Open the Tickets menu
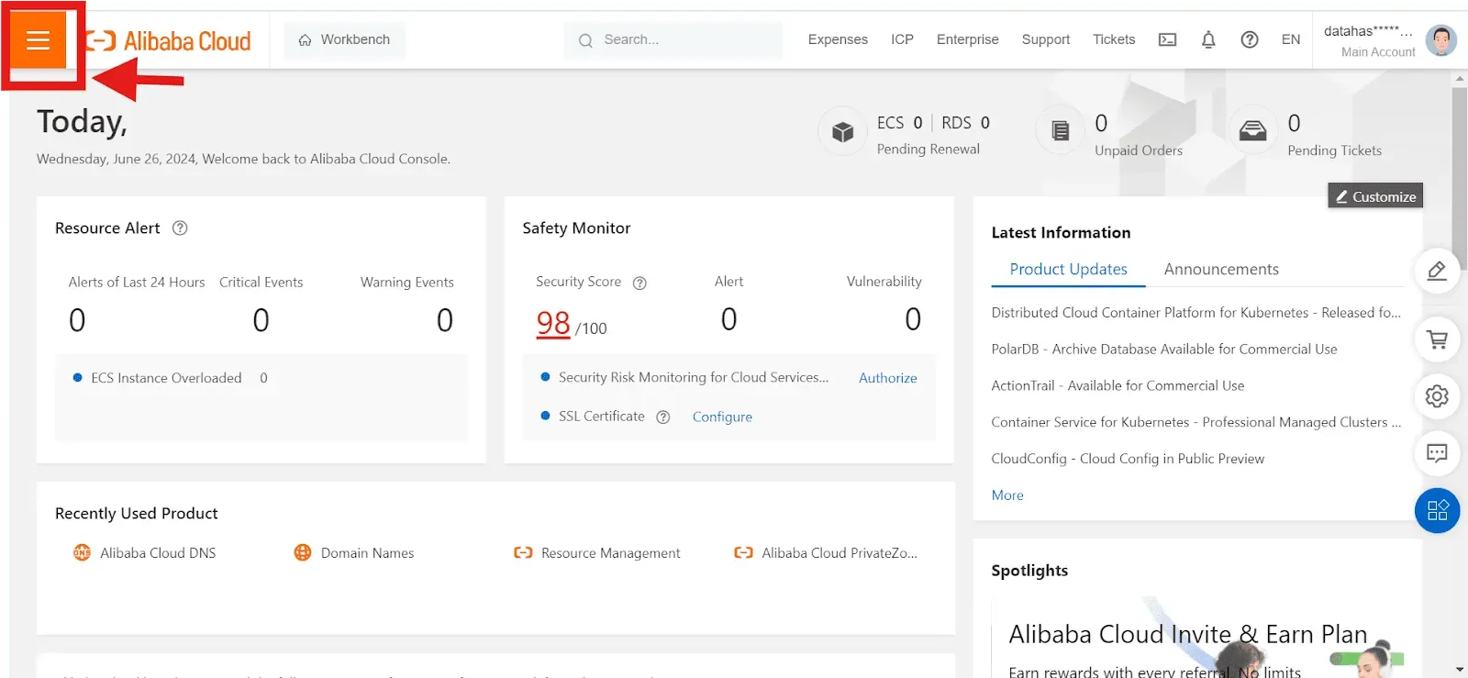 pos(1114,39)
